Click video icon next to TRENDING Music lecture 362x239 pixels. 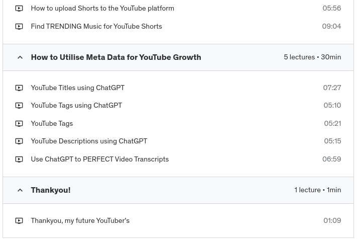click(x=19, y=27)
